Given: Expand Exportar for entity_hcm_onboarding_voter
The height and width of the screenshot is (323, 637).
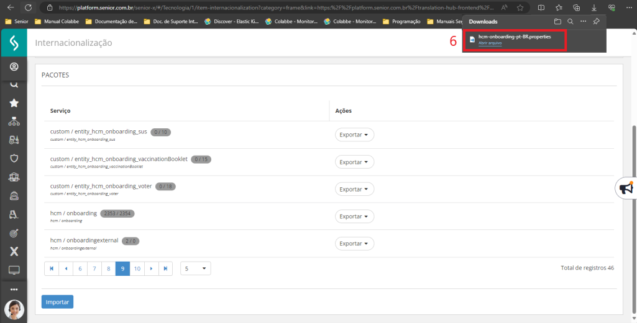Looking at the screenshot, I should pos(354,189).
